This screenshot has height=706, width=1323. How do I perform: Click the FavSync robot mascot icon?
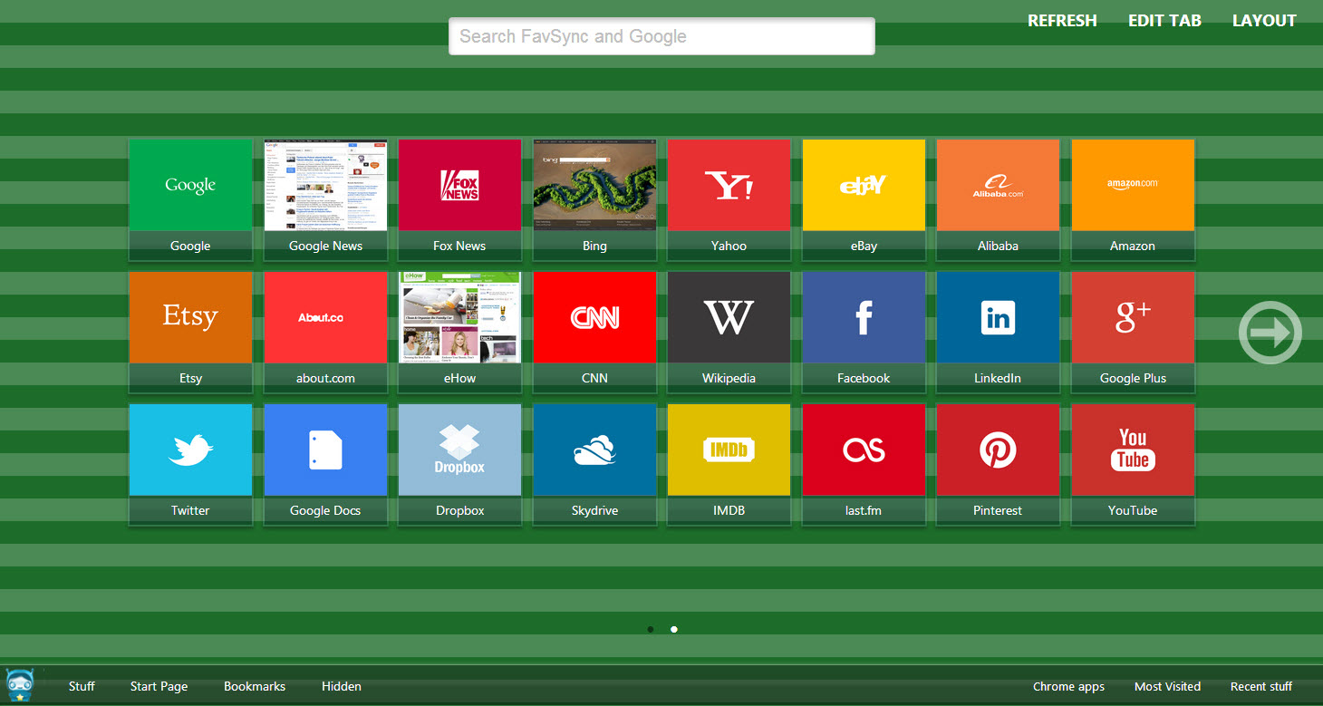pos(20,685)
